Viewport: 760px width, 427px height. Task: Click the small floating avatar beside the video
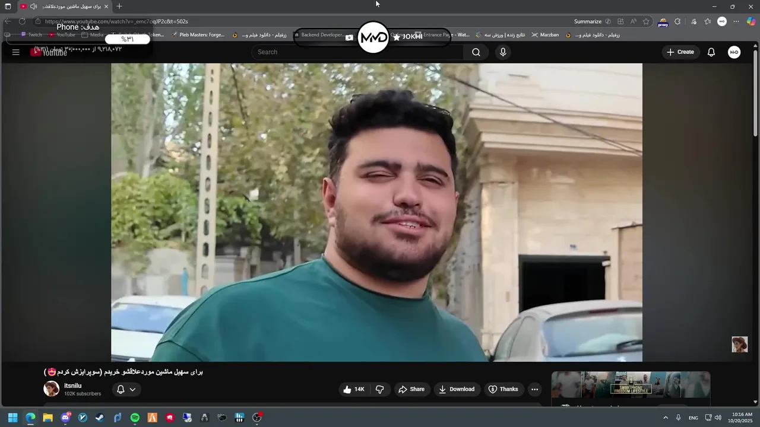point(740,345)
